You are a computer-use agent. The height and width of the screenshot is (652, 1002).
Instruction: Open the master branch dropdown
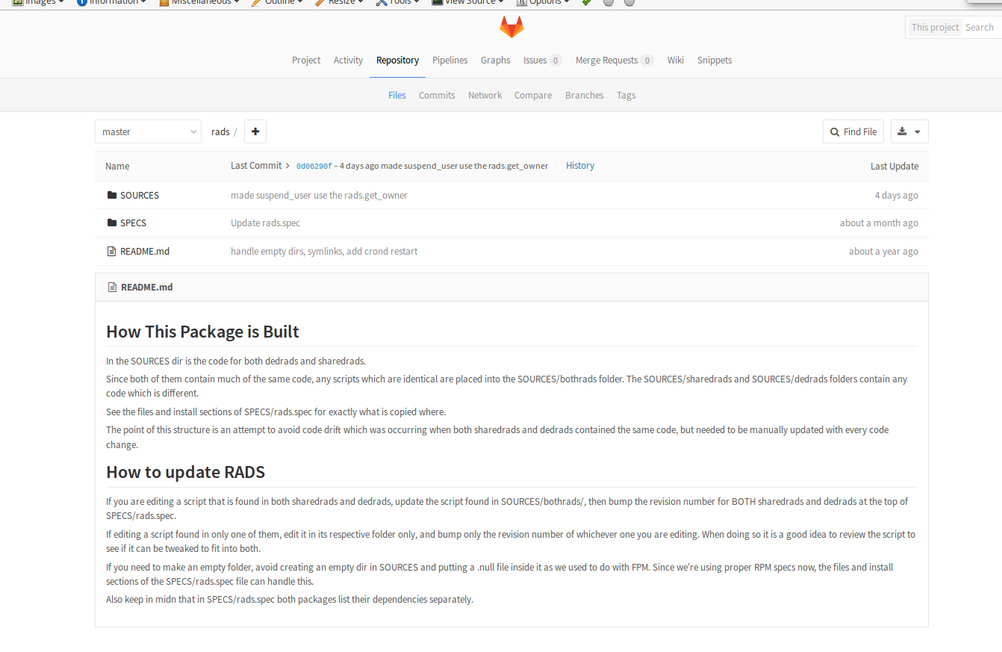(148, 131)
